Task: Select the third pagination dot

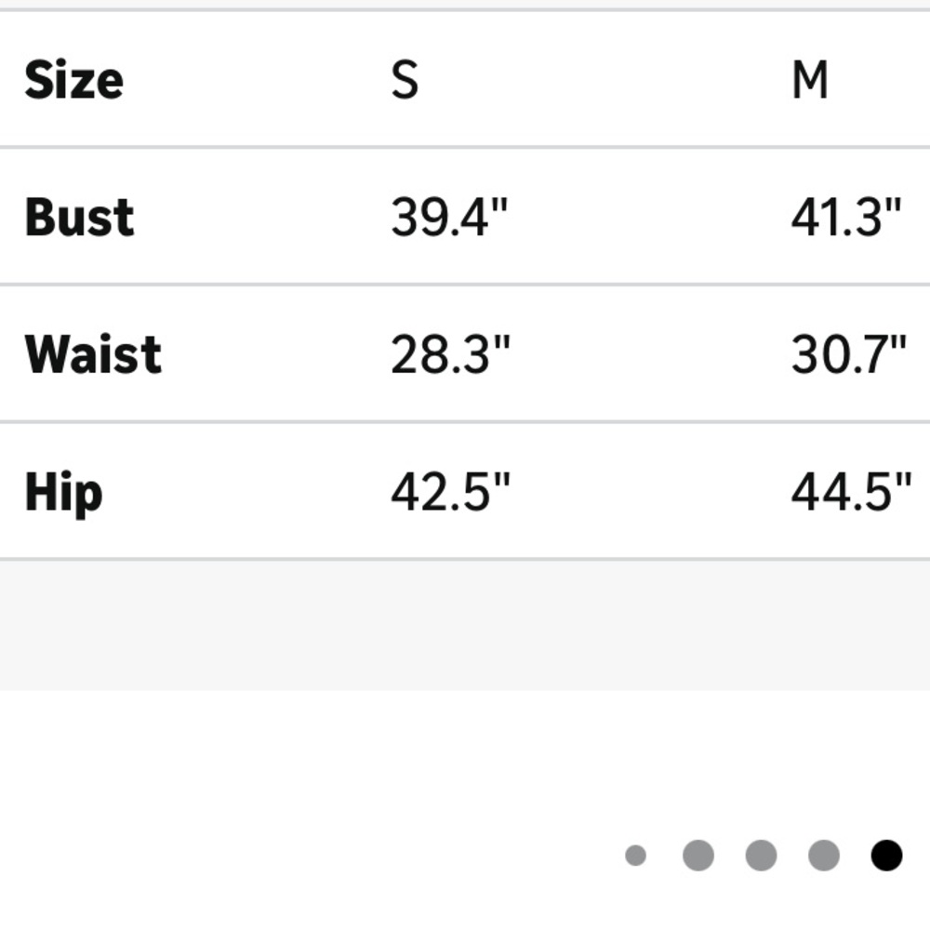Action: [761, 856]
